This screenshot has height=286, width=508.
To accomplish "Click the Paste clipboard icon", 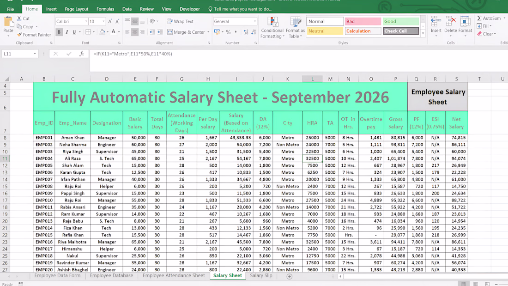I will [8, 22].
